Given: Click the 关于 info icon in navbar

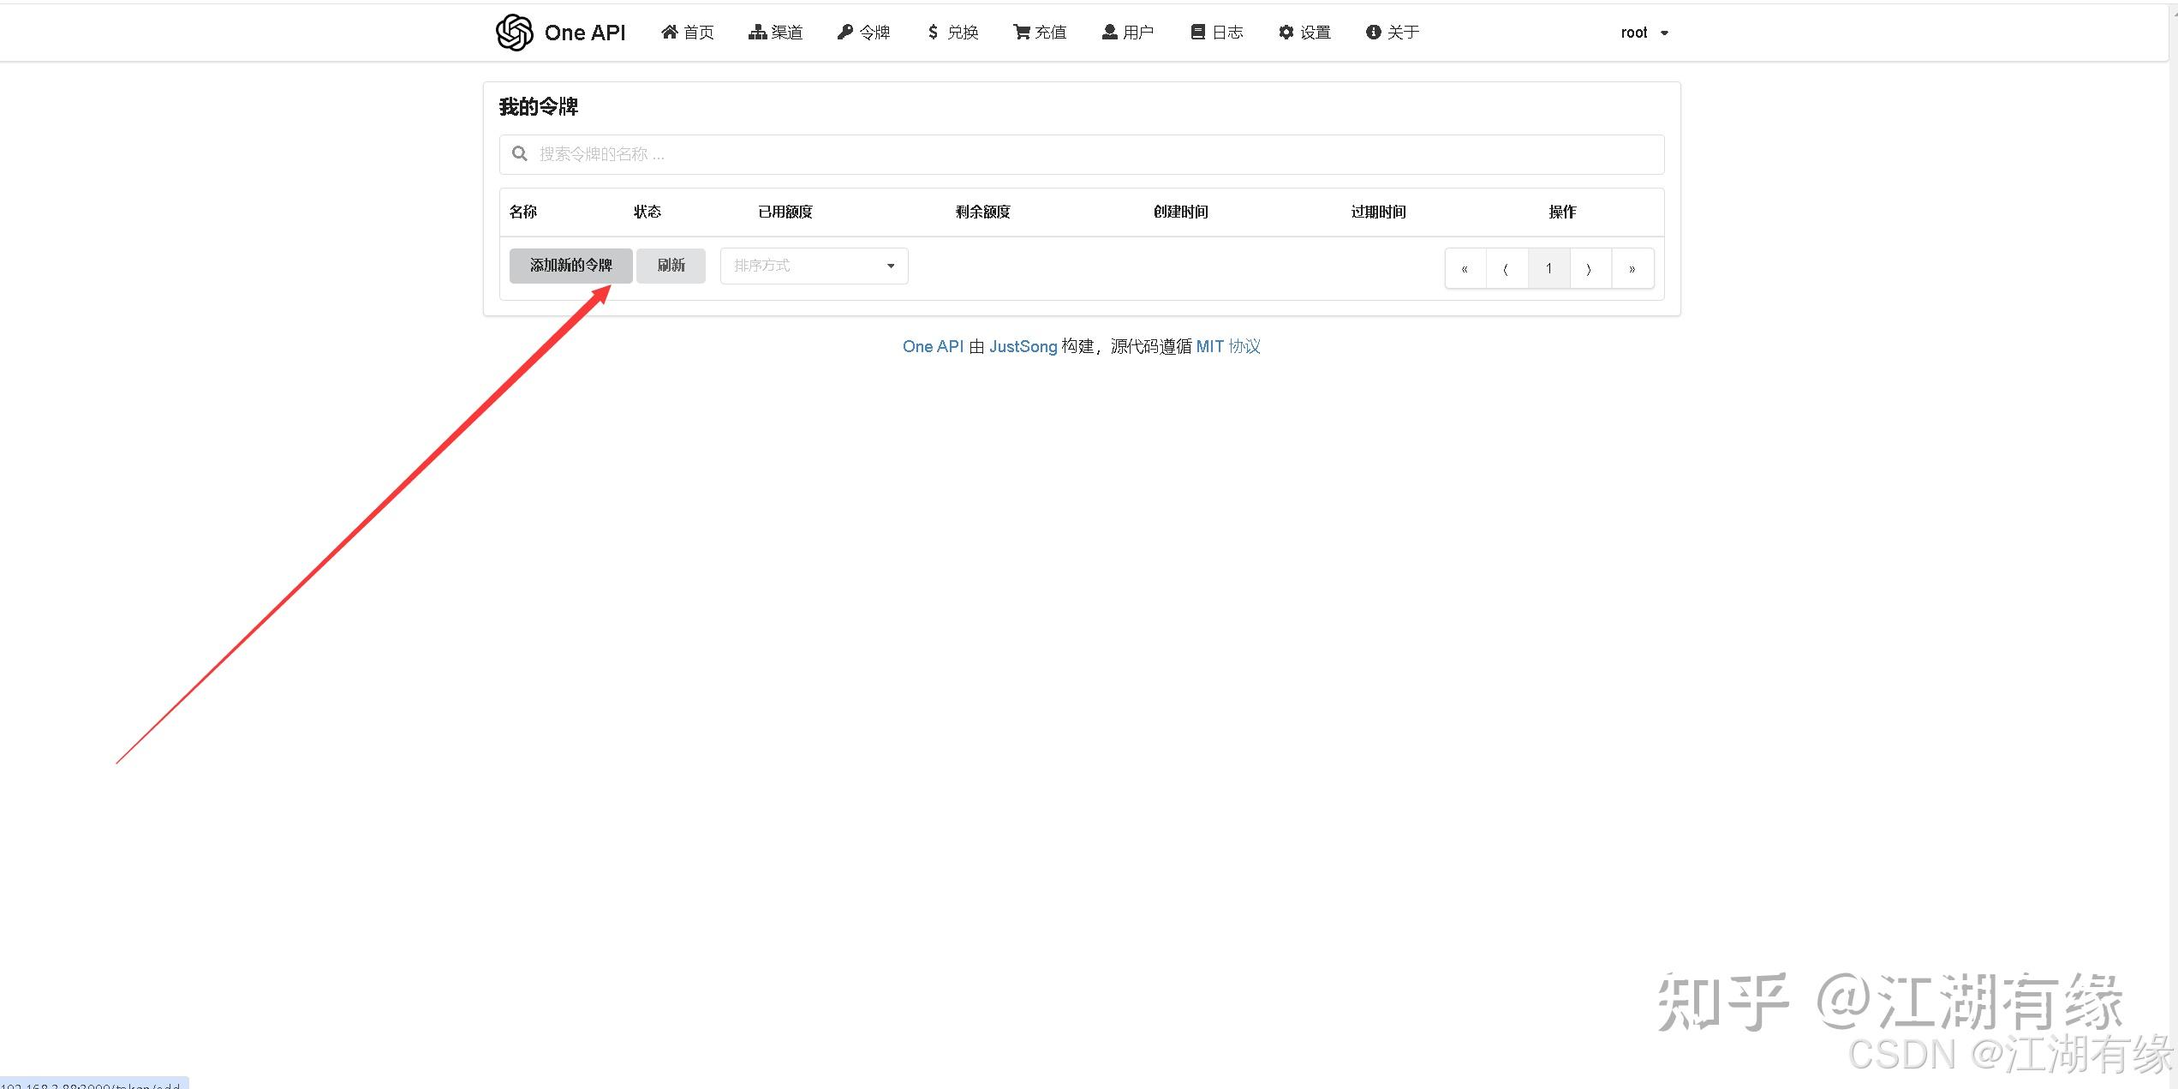Looking at the screenshot, I should (1373, 32).
